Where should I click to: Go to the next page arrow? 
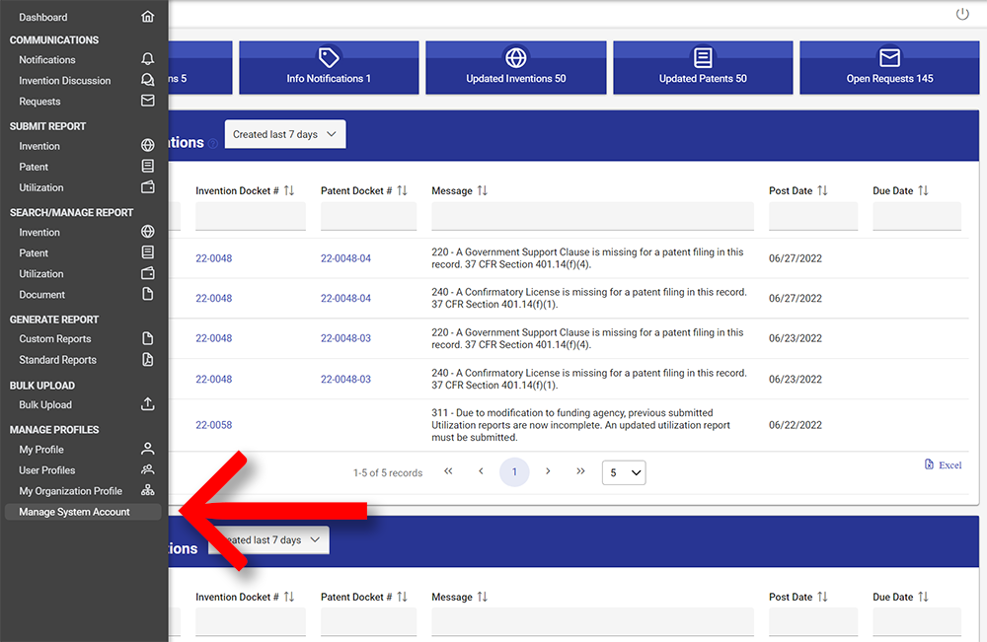click(x=548, y=472)
